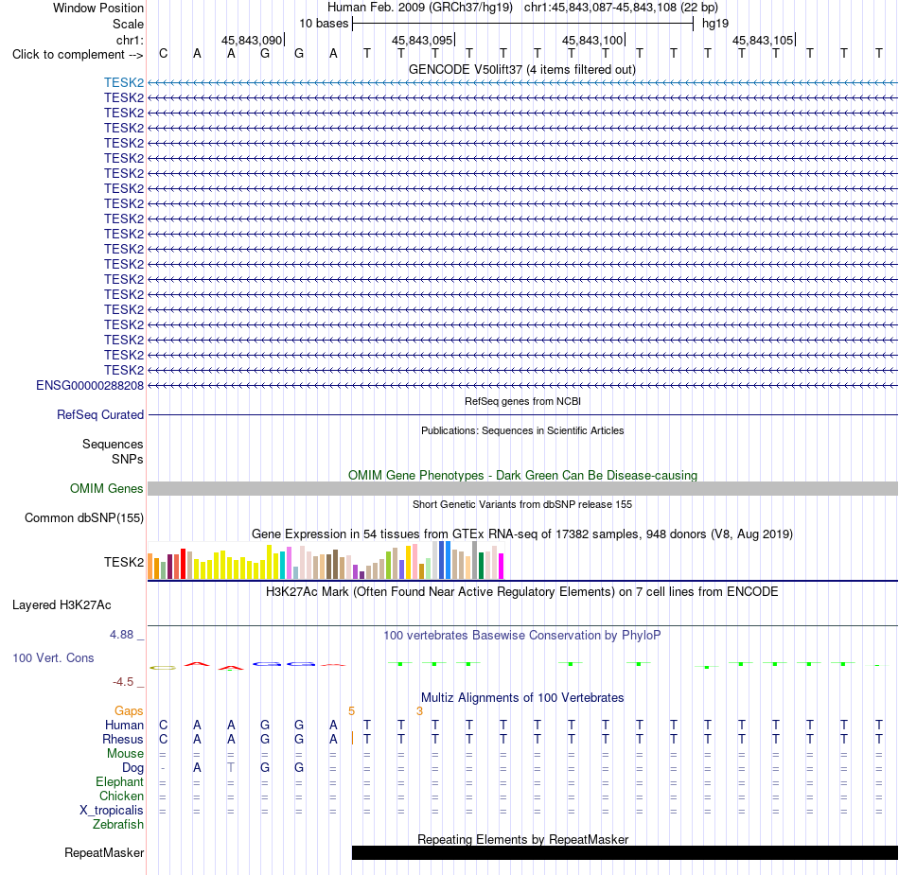Image resolution: width=899 pixels, height=875 pixels.
Task: Click the 45,843,090 ruler position
Action: pyautogui.click(x=253, y=40)
